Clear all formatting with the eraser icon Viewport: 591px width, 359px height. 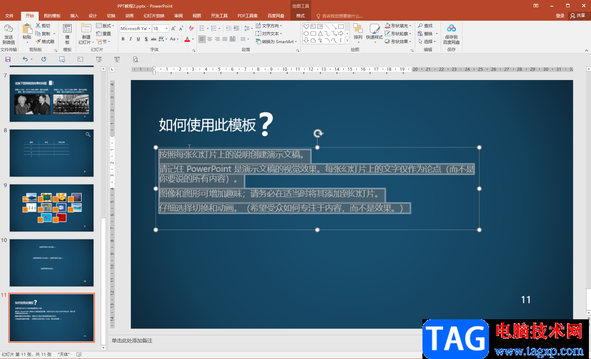coord(191,29)
